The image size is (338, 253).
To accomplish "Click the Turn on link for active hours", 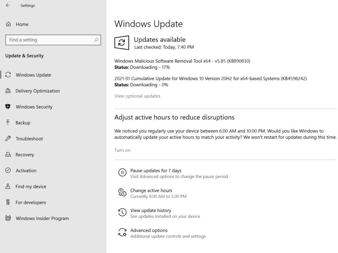I will [x=122, y=150].
